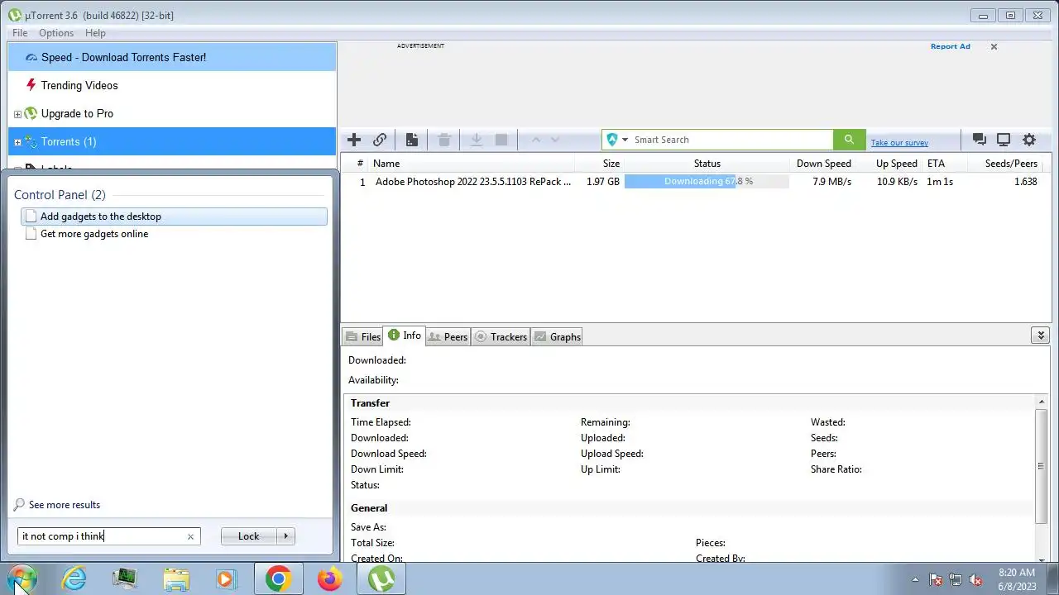Click the Add Torrent from URL link icon
This screenshot has width=1059, height=595.
(x=380, y=140)
